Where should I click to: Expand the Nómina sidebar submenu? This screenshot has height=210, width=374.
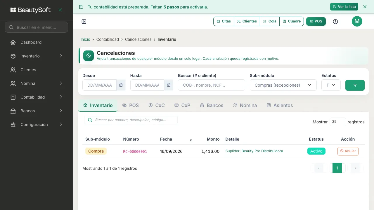36,83
